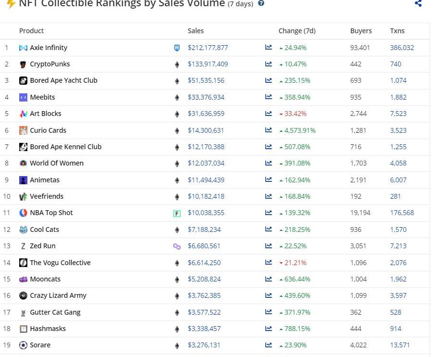Open the Art Blocks product link

pos(46,114)
